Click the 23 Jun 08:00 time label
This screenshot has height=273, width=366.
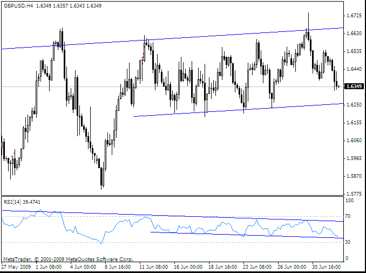(257, 267)
